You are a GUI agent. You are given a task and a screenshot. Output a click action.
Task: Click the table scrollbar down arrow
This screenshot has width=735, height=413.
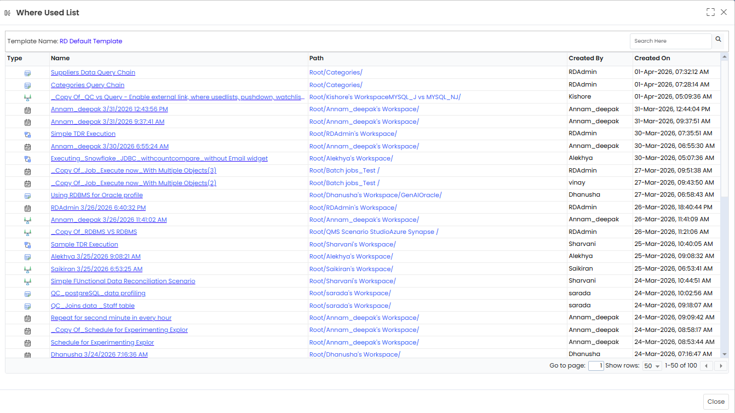[725, 354]
